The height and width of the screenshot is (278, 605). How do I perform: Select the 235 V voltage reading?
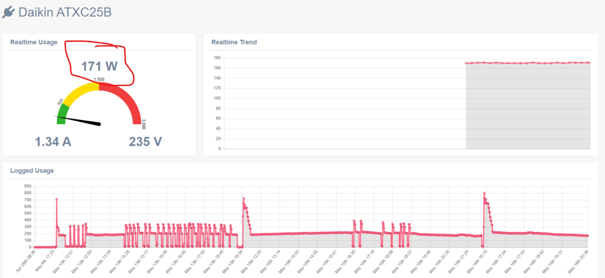[x=146, y=141]
